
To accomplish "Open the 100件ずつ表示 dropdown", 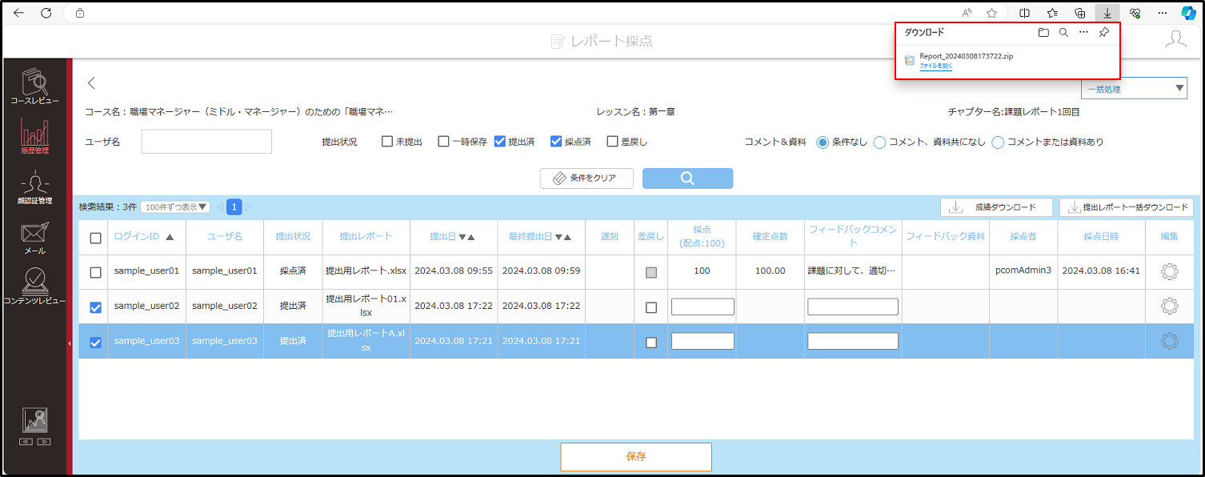I will pyautogui.click(x=175, y=207).
